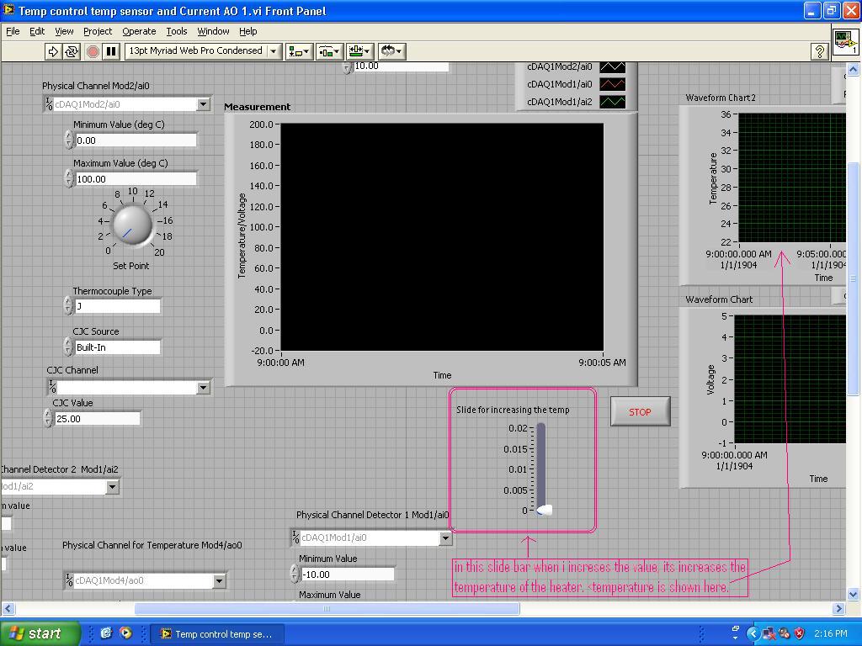Click the horizontal scrollbar thumb
The image size is (862, 646).
(x=327, y=609)
